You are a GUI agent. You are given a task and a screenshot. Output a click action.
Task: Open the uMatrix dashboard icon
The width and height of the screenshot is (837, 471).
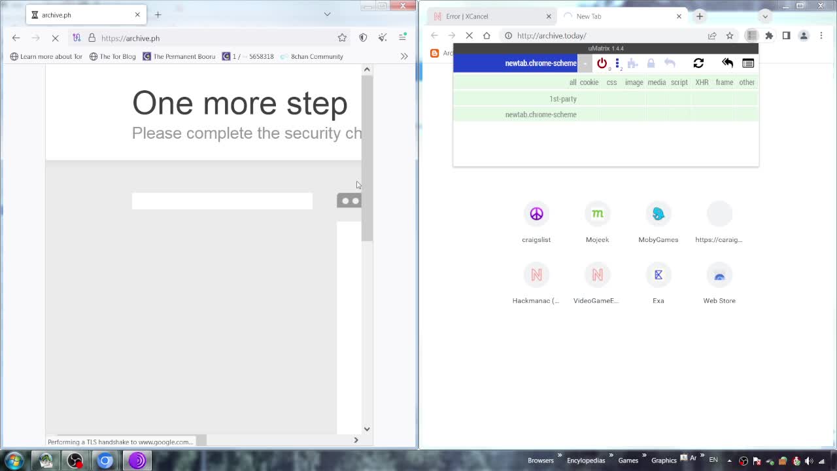[x=748, y=63]
